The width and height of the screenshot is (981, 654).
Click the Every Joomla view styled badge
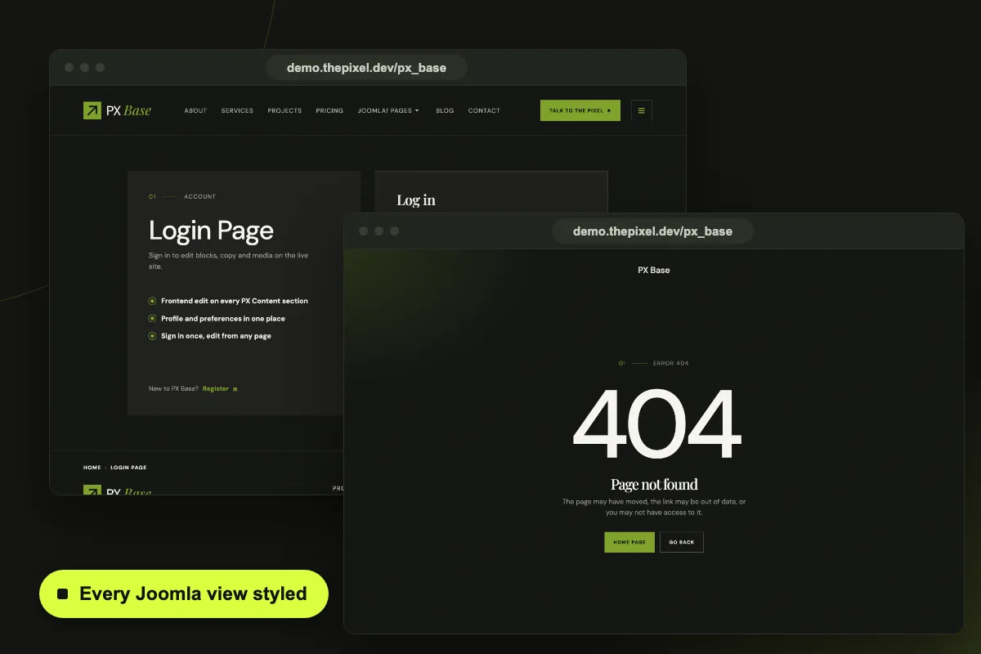pos(184,594)
